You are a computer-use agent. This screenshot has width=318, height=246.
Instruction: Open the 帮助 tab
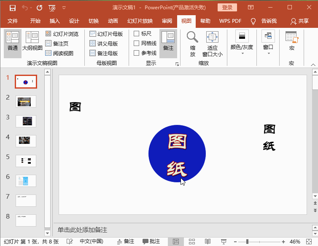[205, 21]
